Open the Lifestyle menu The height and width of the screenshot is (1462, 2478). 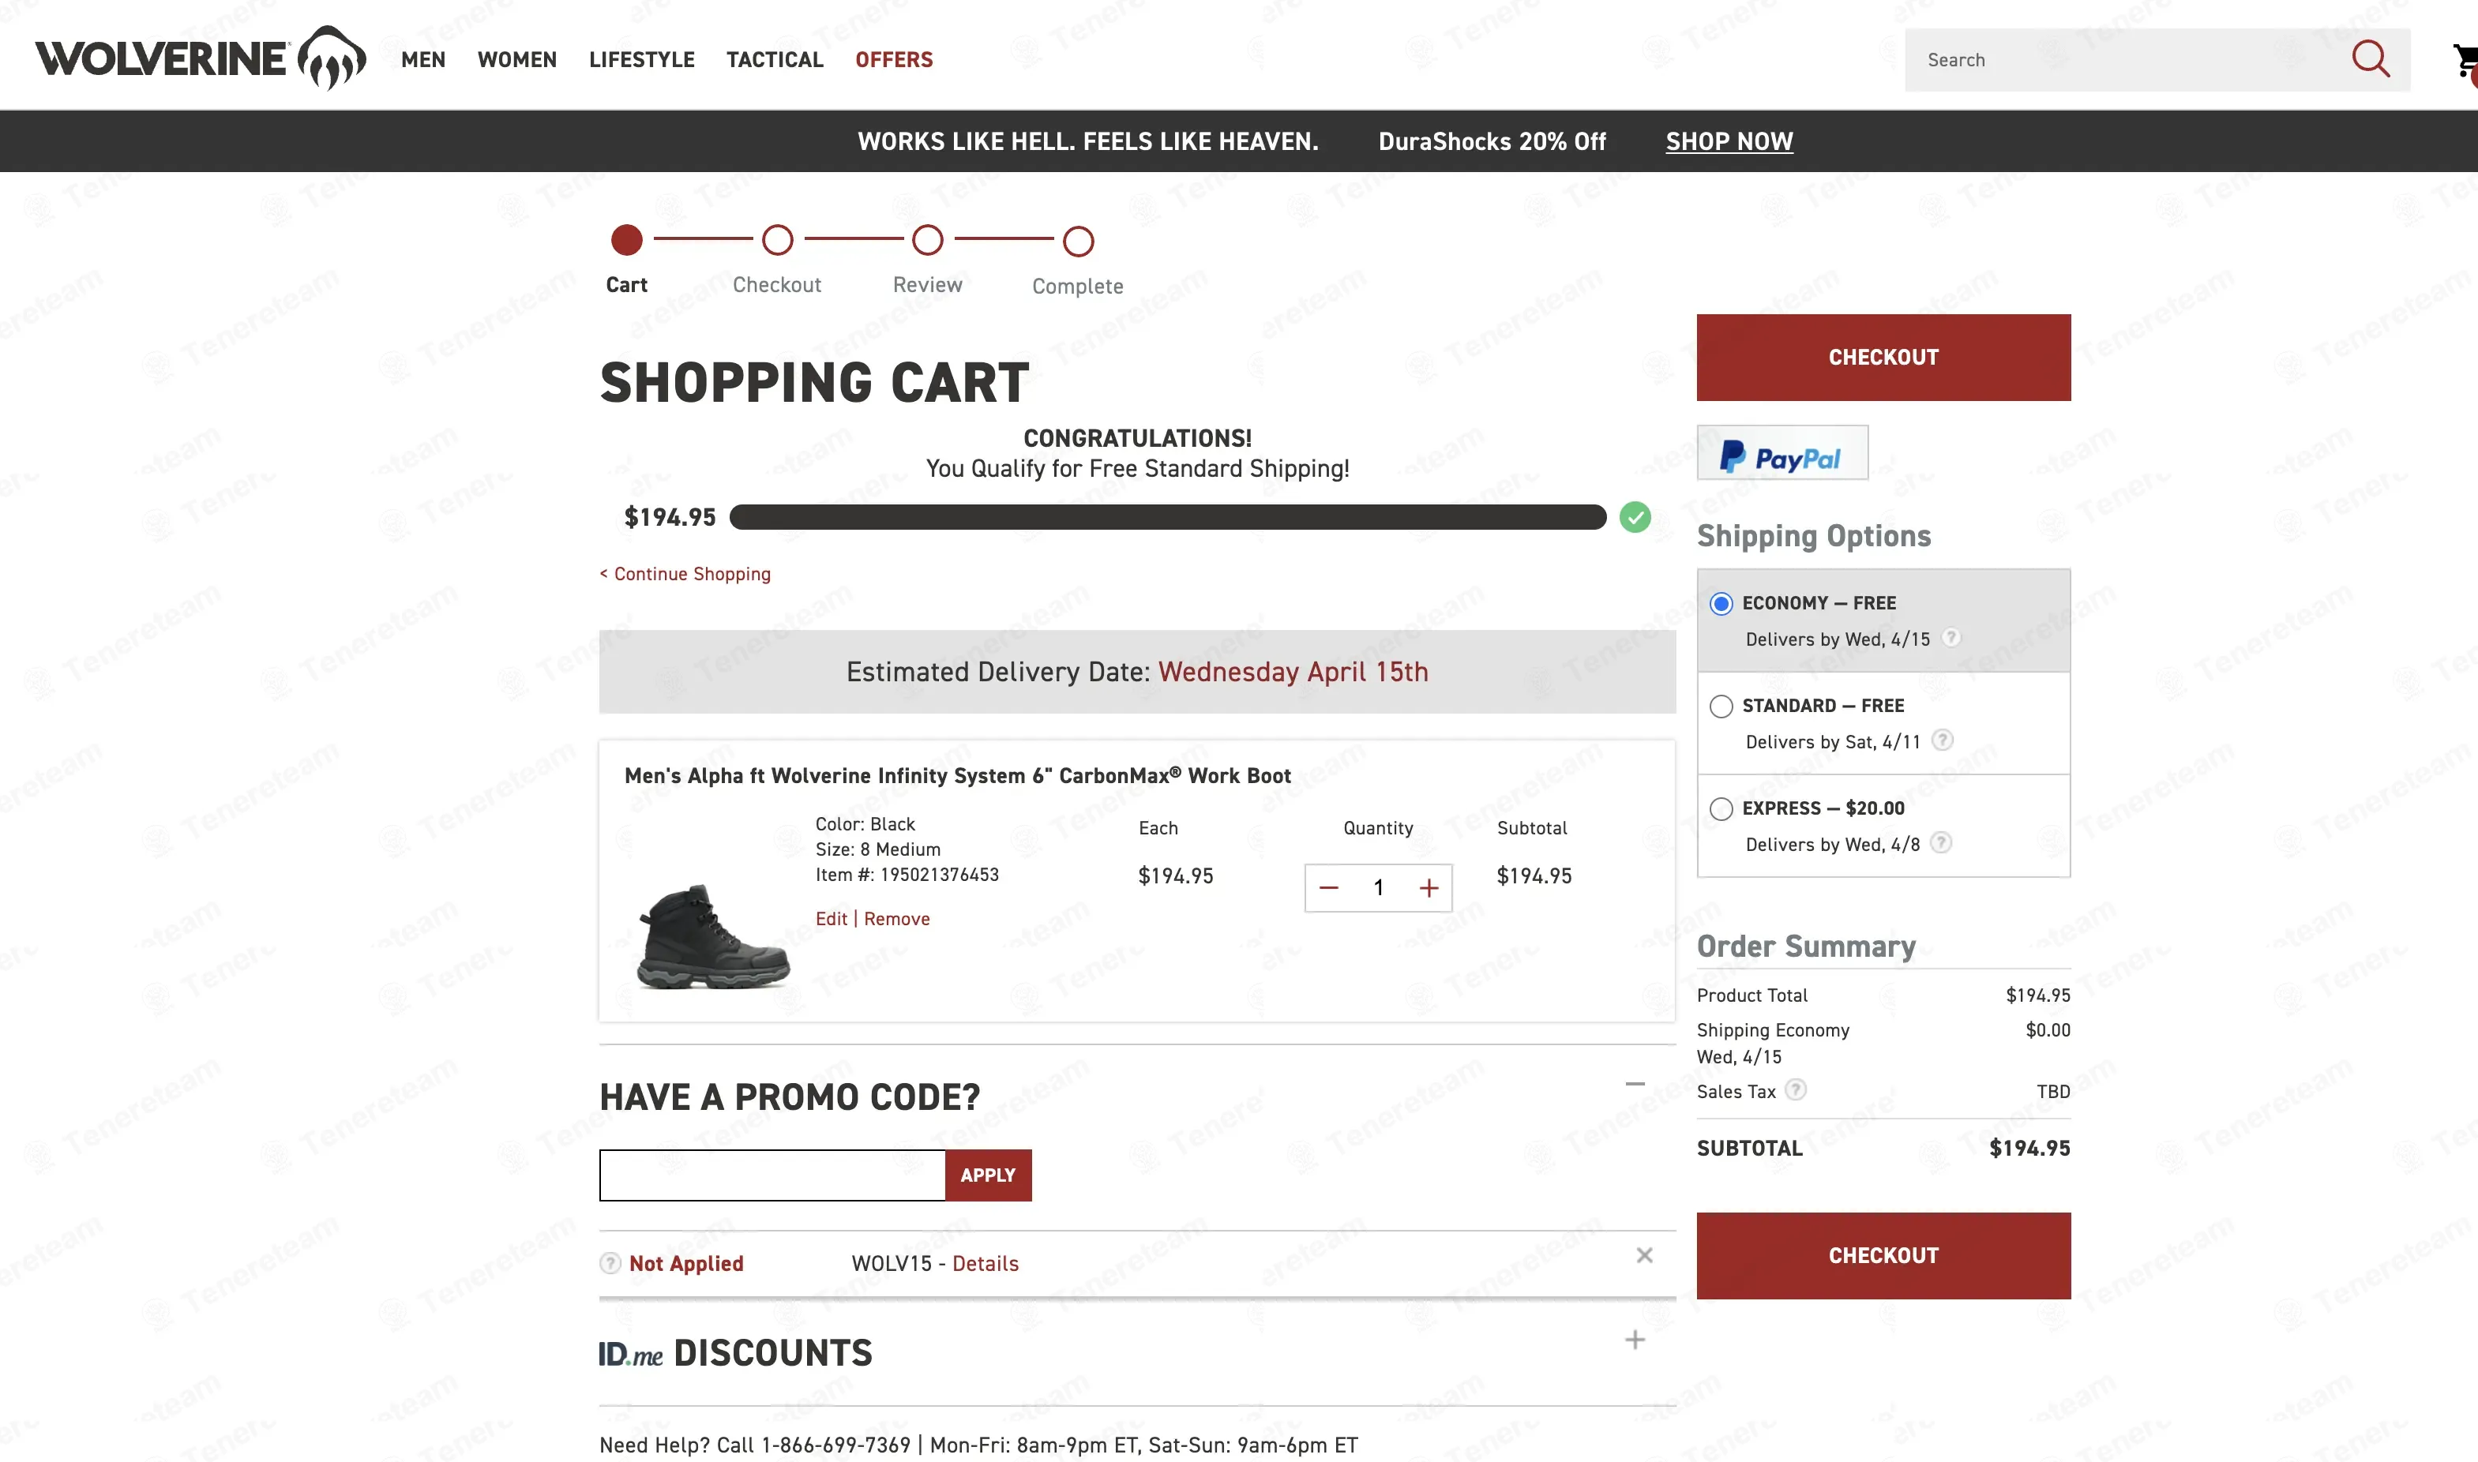coord(641,60)
